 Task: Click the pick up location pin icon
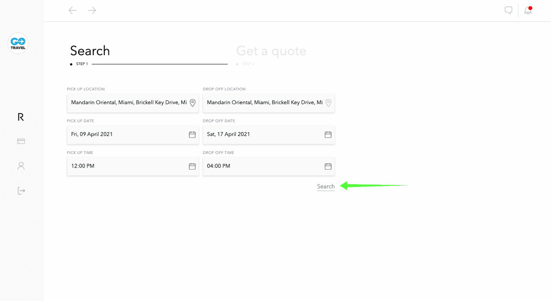192,103
